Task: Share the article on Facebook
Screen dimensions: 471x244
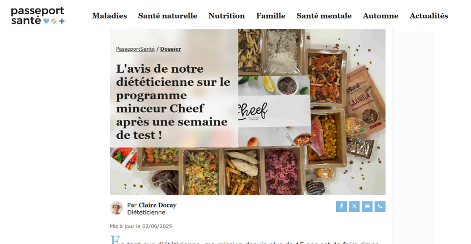Action: pos(341,206)
